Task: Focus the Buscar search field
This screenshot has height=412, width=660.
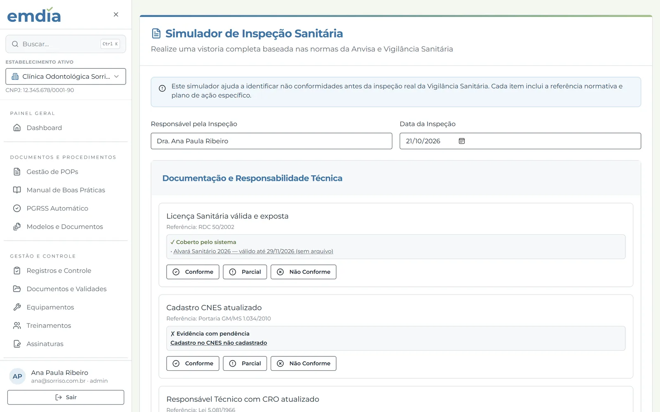Action: click(66, 44)
